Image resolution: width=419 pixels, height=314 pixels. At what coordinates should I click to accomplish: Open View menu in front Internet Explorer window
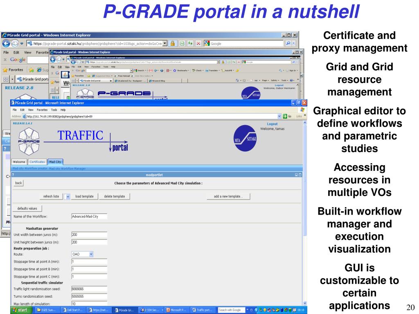point(31,110)
